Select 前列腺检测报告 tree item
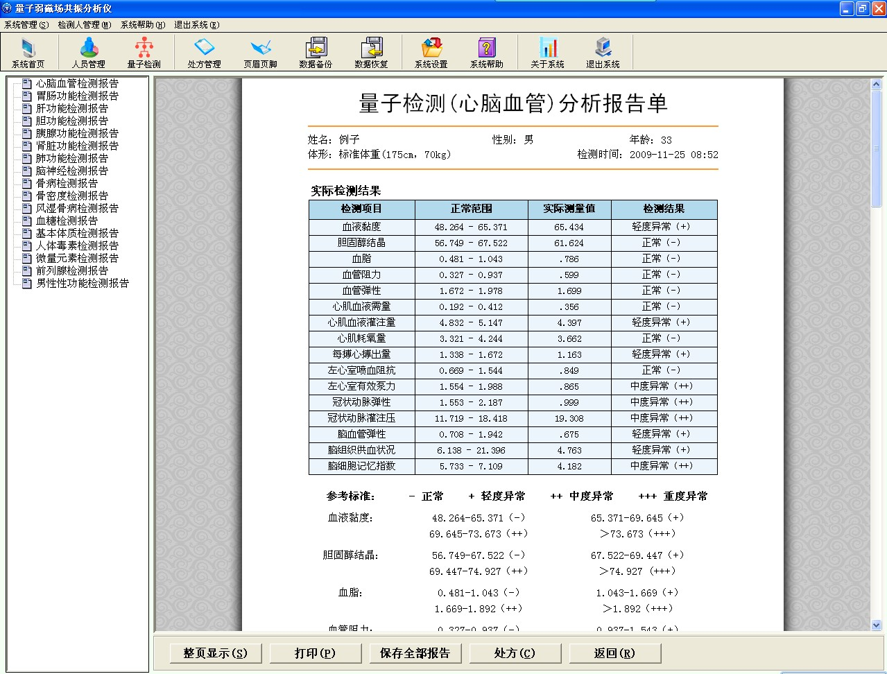 click(72, 270)
